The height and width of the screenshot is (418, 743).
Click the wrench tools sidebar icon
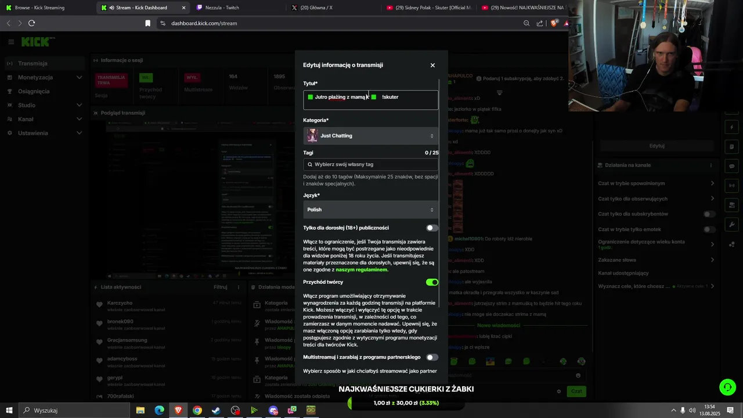tap(731, 225)
